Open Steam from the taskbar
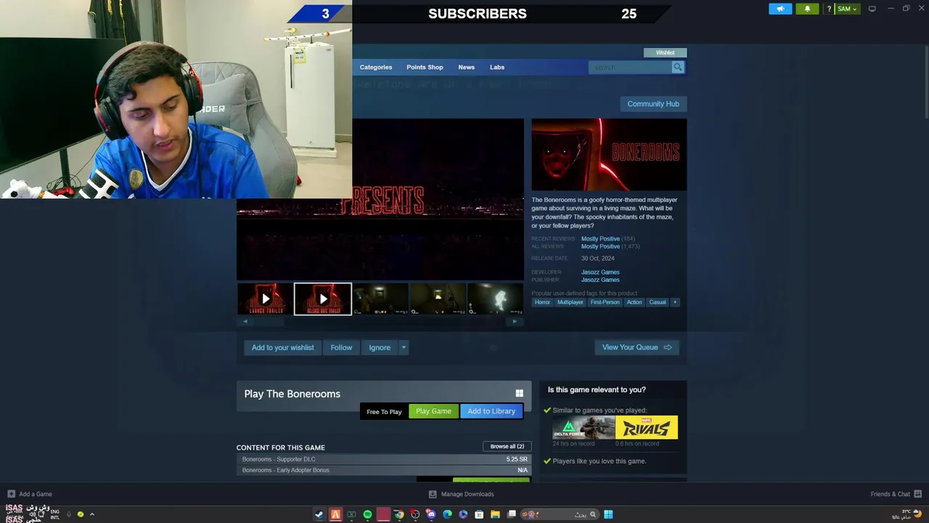 (x=319, y=514)
